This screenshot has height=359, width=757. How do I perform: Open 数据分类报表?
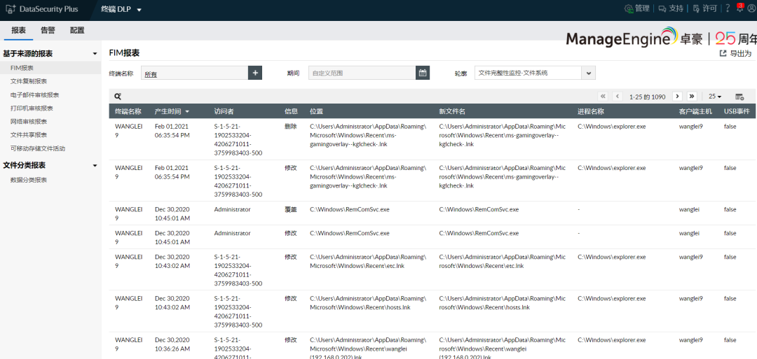[29, 180]
